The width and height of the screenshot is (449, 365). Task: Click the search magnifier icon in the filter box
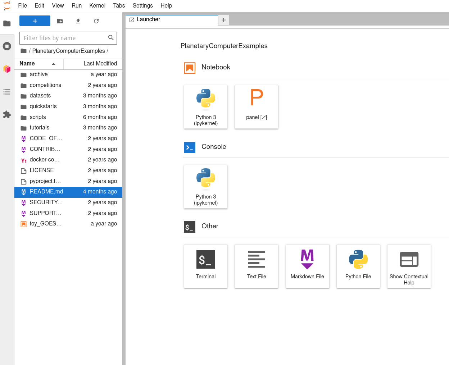click(x=111, y=38)
